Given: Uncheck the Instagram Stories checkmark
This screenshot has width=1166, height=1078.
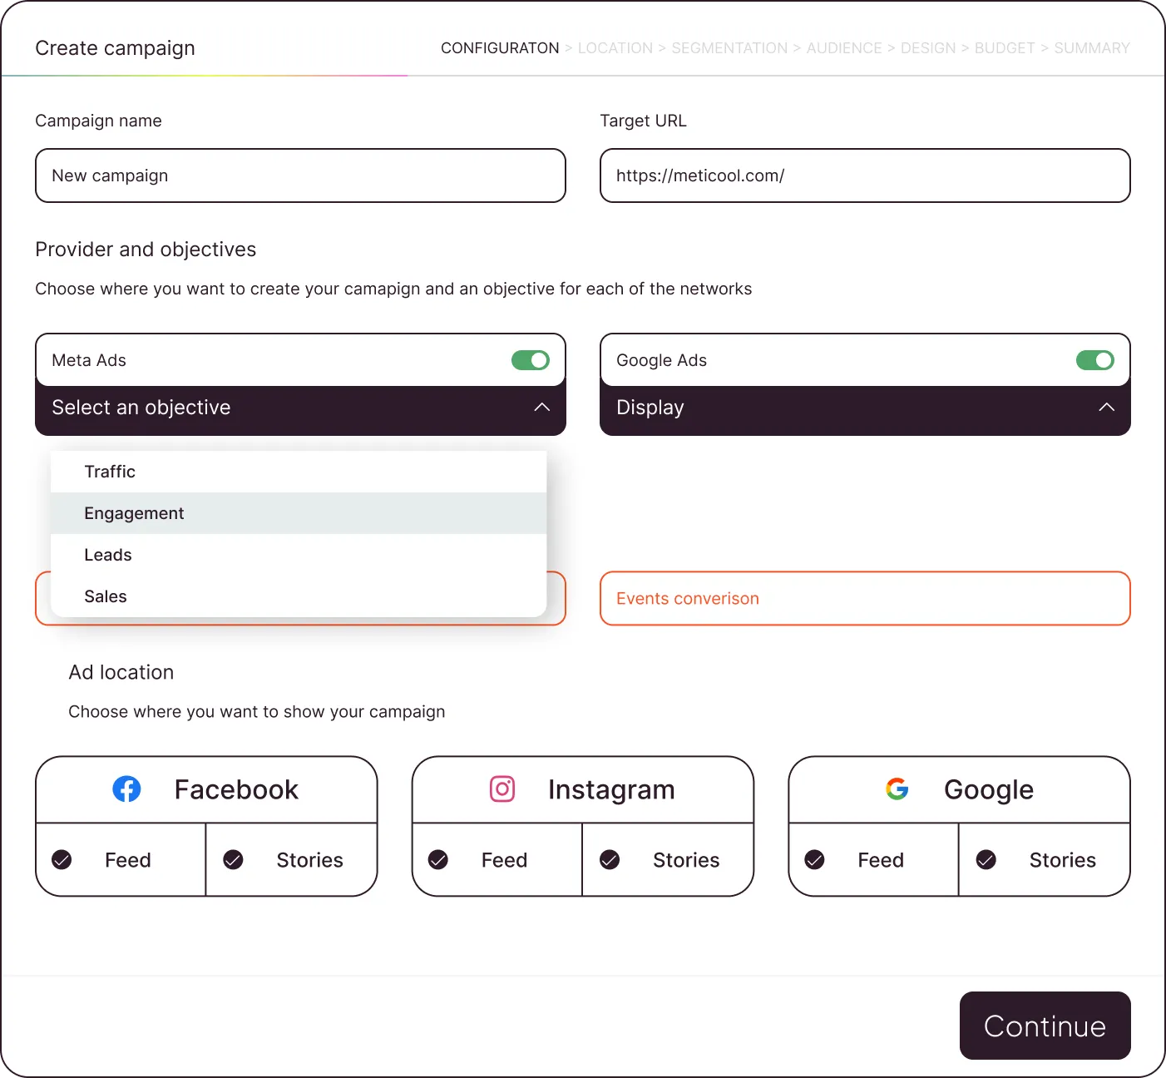Looking at the screenshot, I should click(x=610, y=860).
